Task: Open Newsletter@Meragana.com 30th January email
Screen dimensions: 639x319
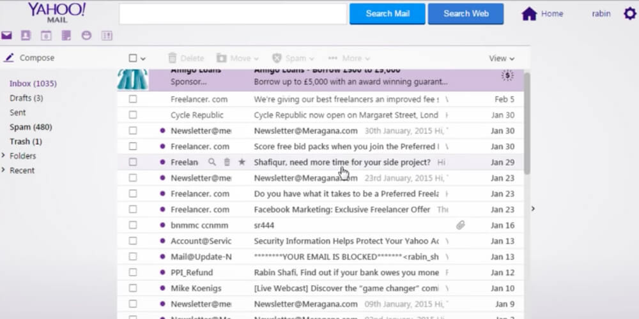Action: point(320,131)
